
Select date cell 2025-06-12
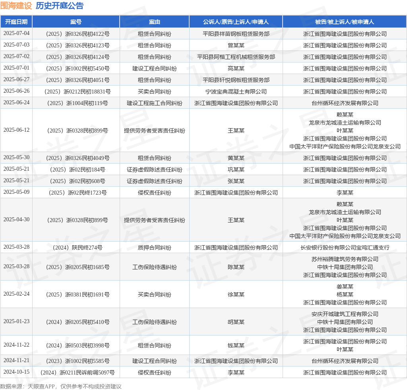pyautogui.click(x=16, y=130)
